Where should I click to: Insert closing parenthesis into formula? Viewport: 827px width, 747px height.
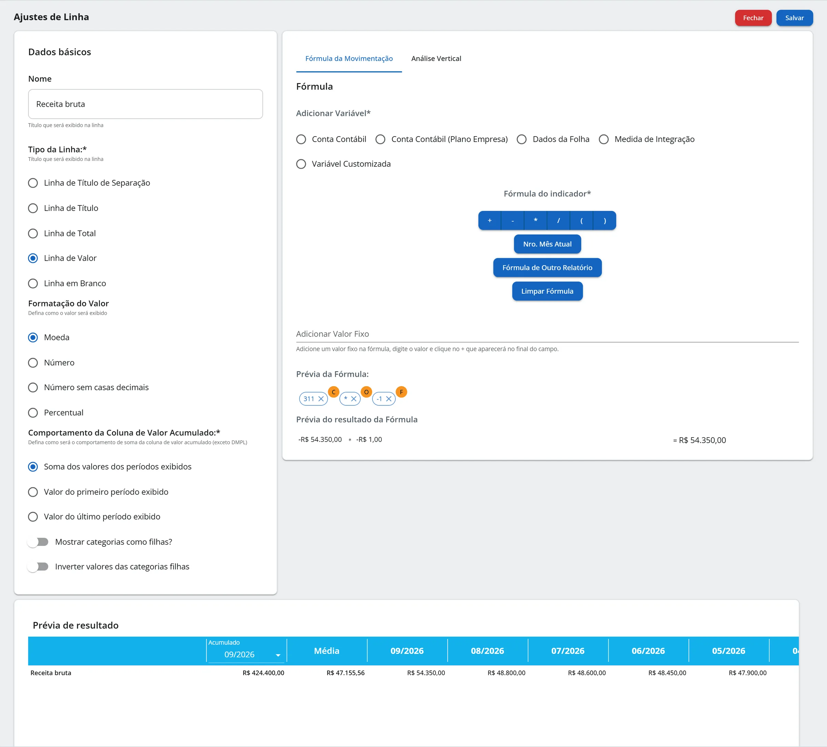(x=605, y=220)
